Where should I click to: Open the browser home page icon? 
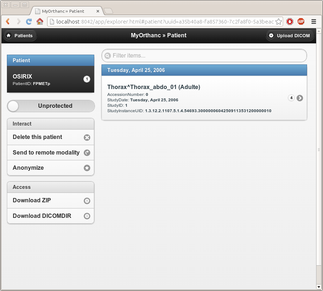pos(40,21)
